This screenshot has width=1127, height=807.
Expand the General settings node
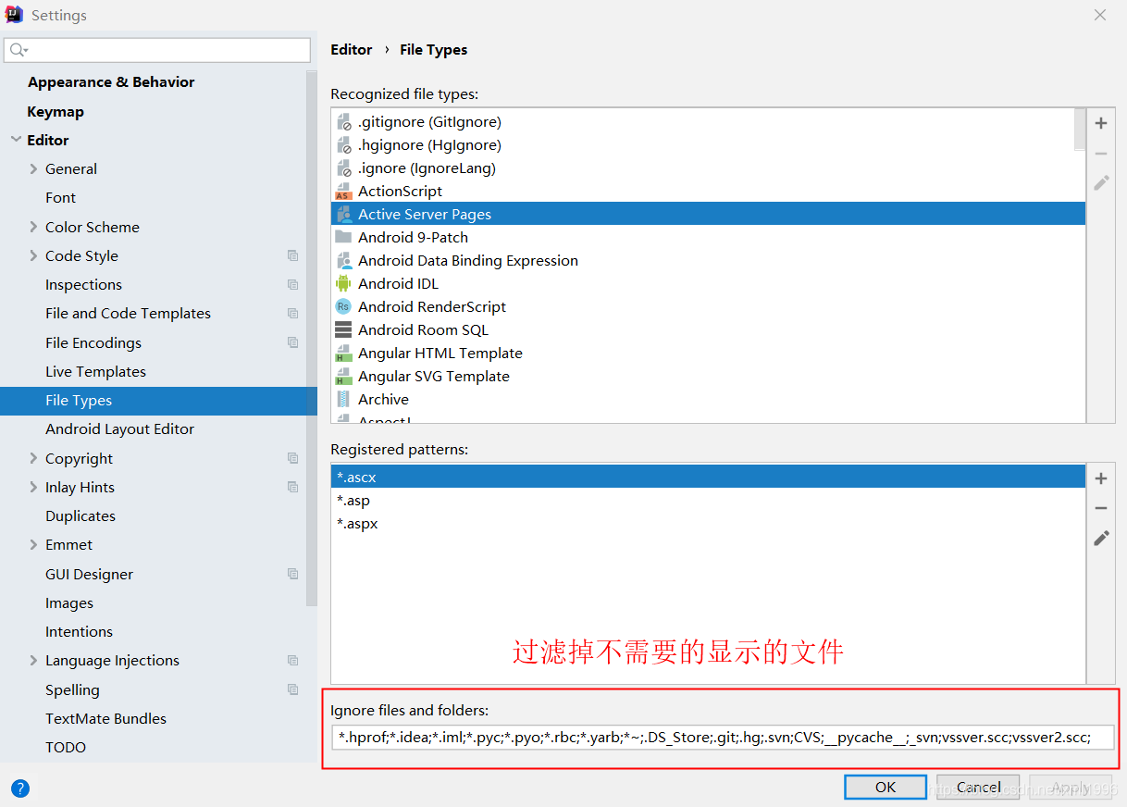(33, 168)
